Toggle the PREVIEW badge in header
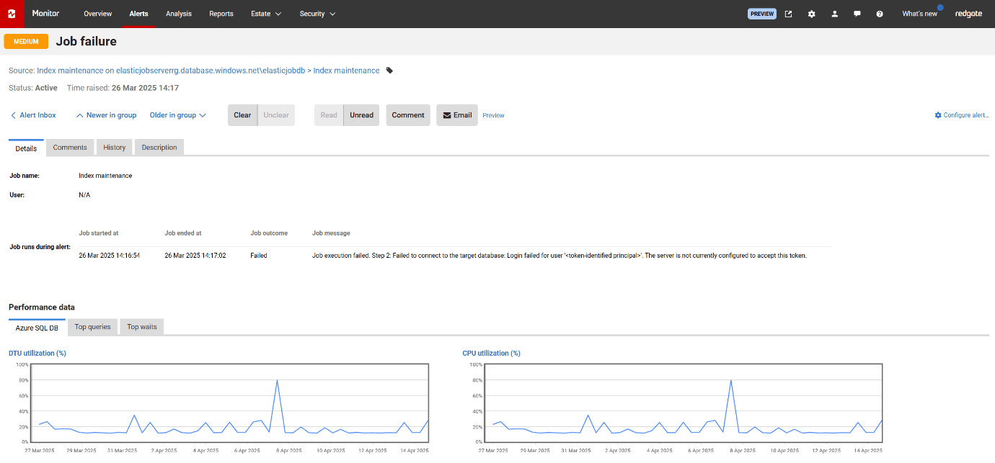This screenshot has width=995, height=463. [x=761, y=14]
